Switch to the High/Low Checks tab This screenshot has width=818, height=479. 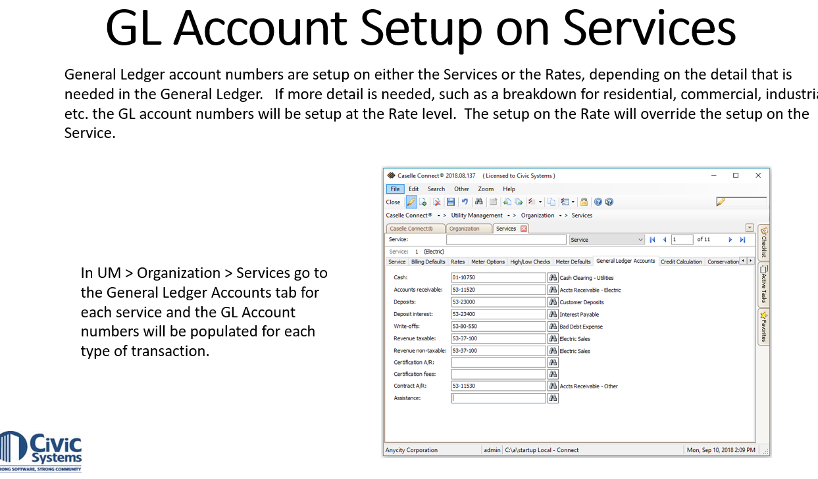pos(530,262)
